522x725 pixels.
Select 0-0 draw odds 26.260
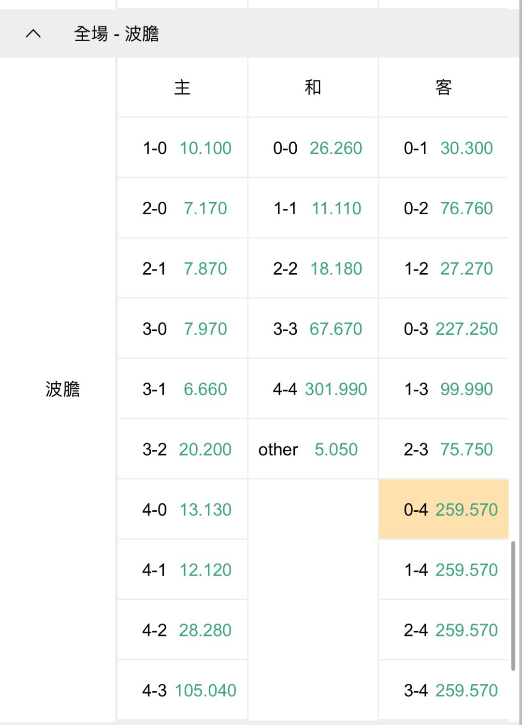coord(313,148)
